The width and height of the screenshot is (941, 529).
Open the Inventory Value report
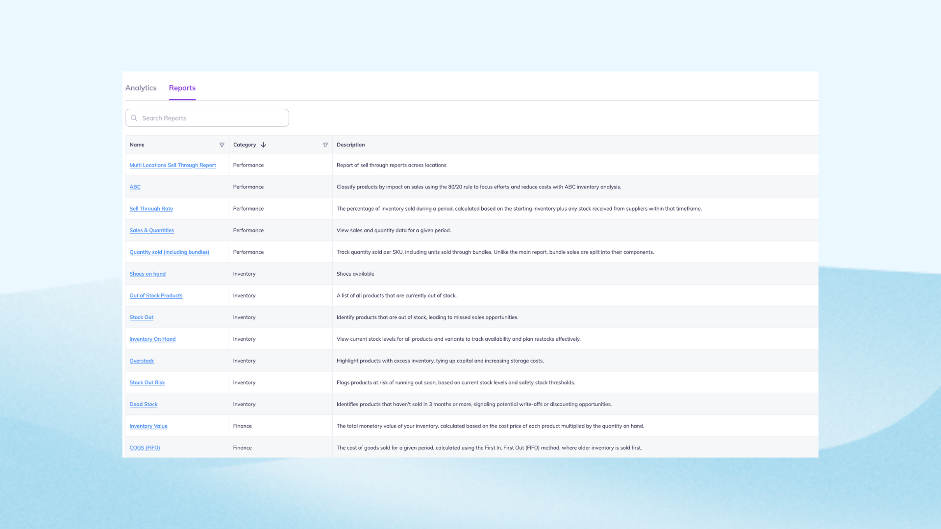149,426
